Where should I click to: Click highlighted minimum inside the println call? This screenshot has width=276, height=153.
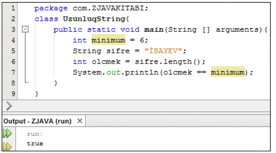point(227,72)
